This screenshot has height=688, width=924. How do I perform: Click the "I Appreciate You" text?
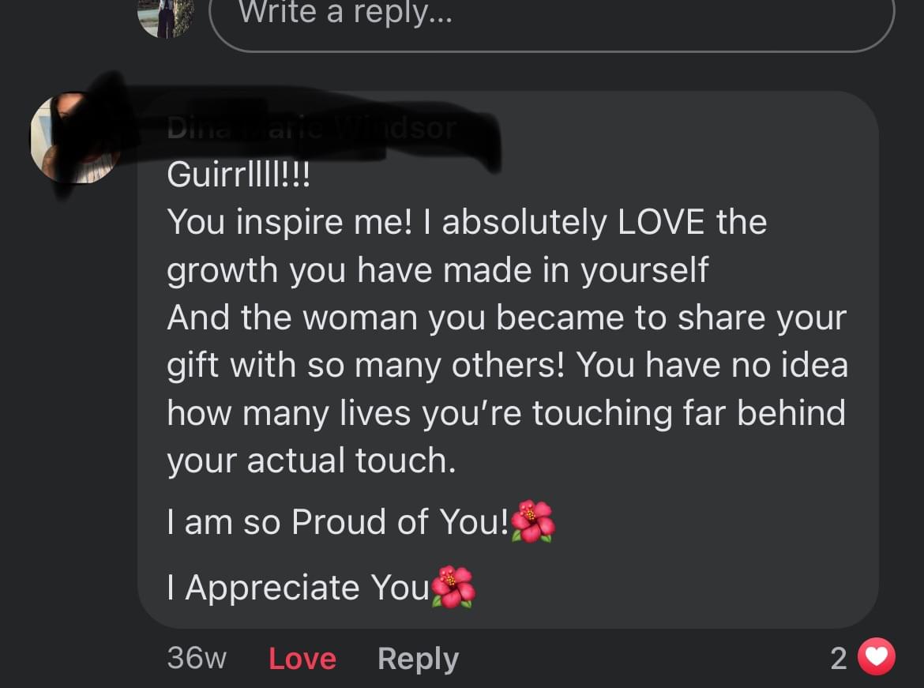pos(299,588)
